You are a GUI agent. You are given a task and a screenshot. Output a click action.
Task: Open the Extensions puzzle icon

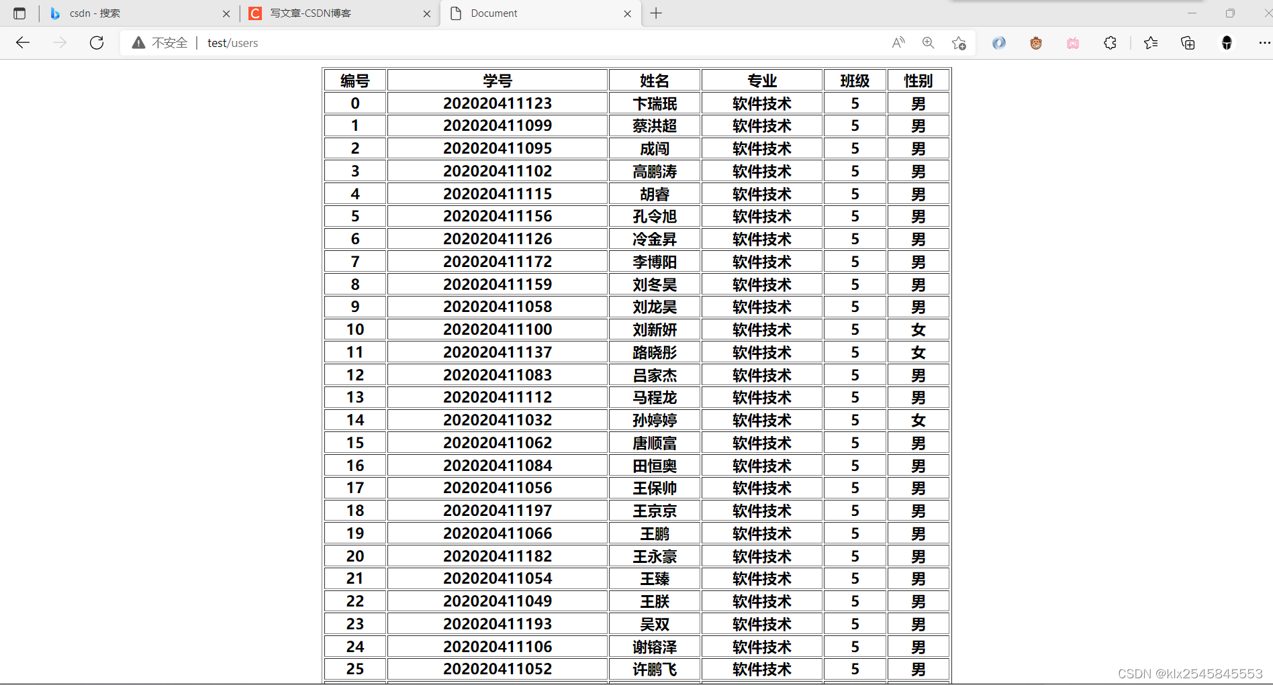pos(1110,43)
